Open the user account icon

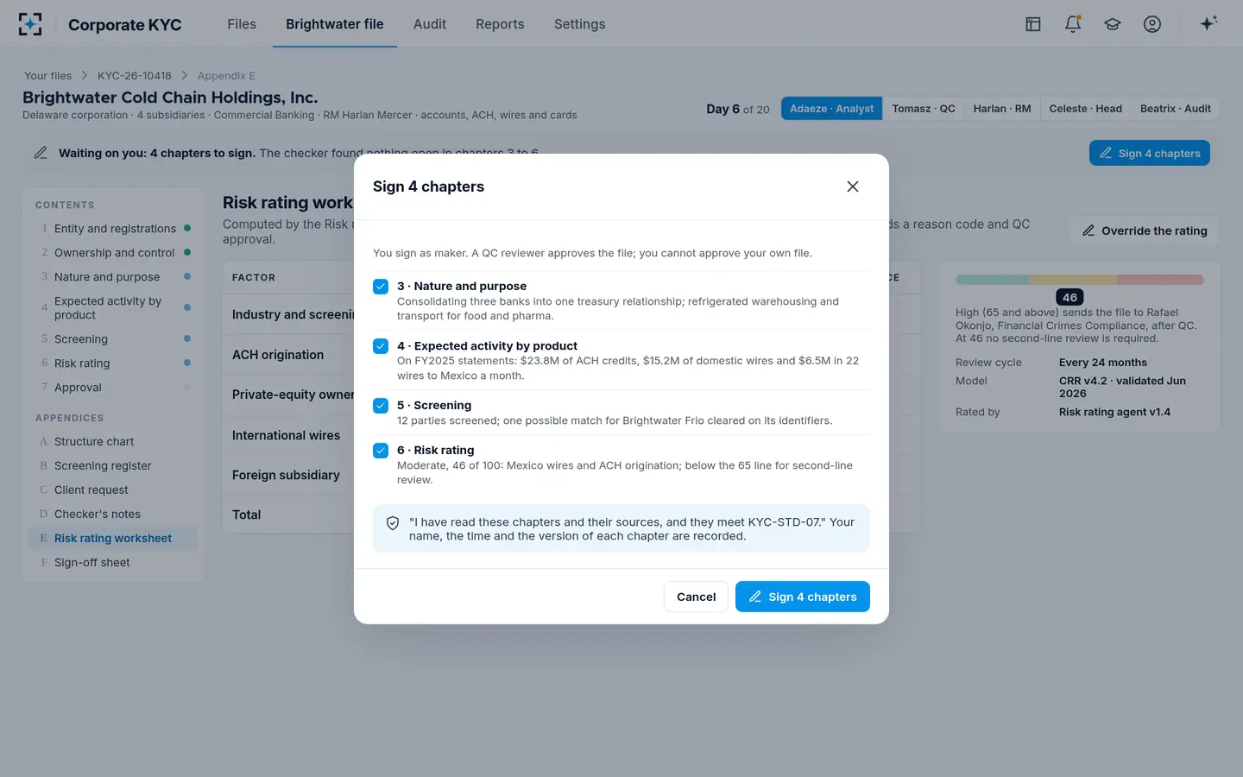coord(1152,24)
